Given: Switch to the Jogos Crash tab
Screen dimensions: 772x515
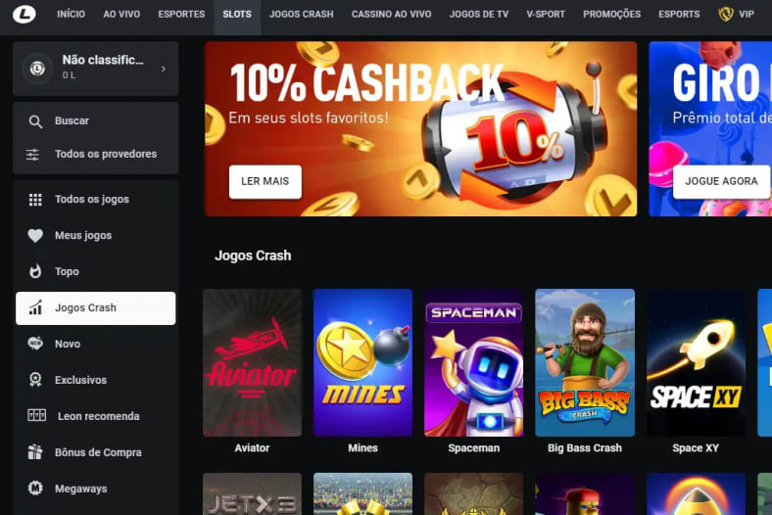Looking at the screenshot, I should pos(302,15).
